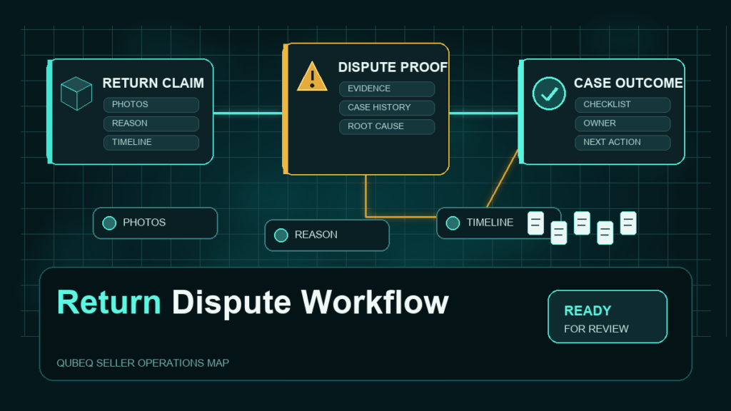Click the RETURN CLAIM card title
The image size is (731, 411).
pos(153,83)
